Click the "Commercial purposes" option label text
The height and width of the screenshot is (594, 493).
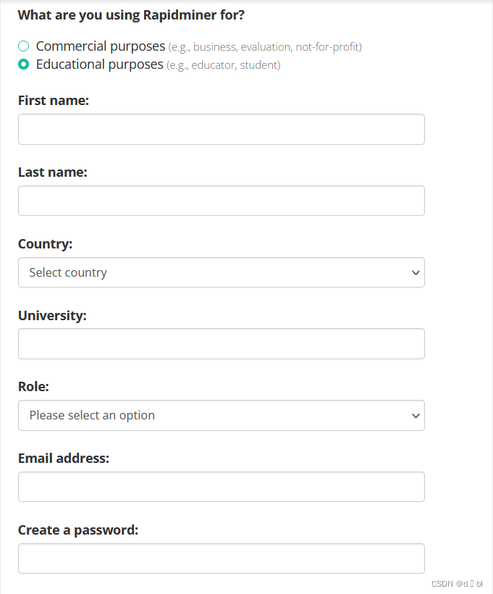click(101, 46)
